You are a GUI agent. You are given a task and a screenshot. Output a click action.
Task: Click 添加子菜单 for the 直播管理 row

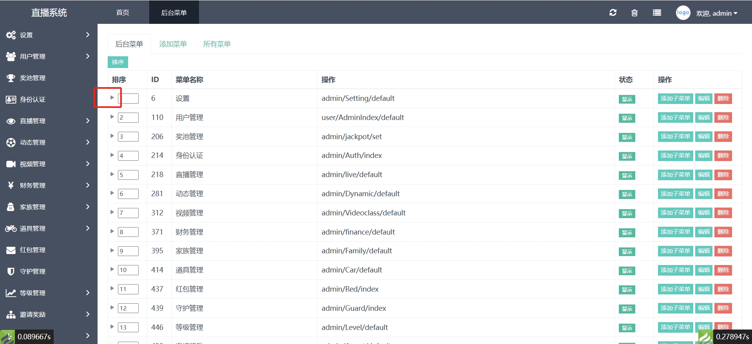pos(675,175)
